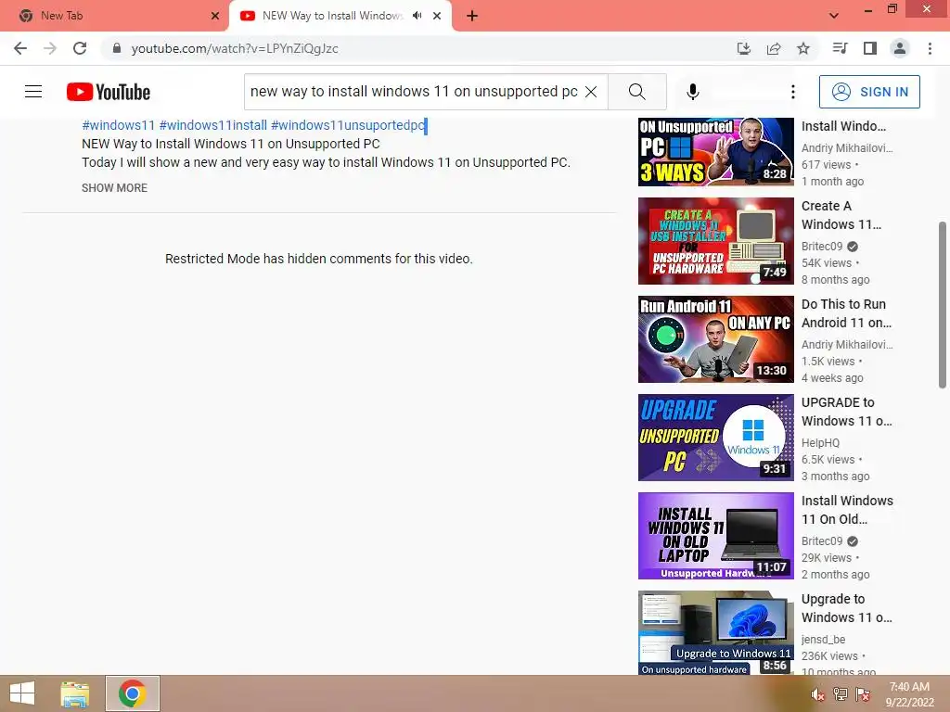The width and height of the screenshot is (950, 712).
Task: Open YouTube settings three-dot menu
Action: (792, 92)
